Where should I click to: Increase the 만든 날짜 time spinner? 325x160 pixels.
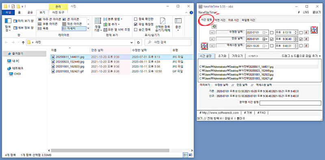point(296,38)
